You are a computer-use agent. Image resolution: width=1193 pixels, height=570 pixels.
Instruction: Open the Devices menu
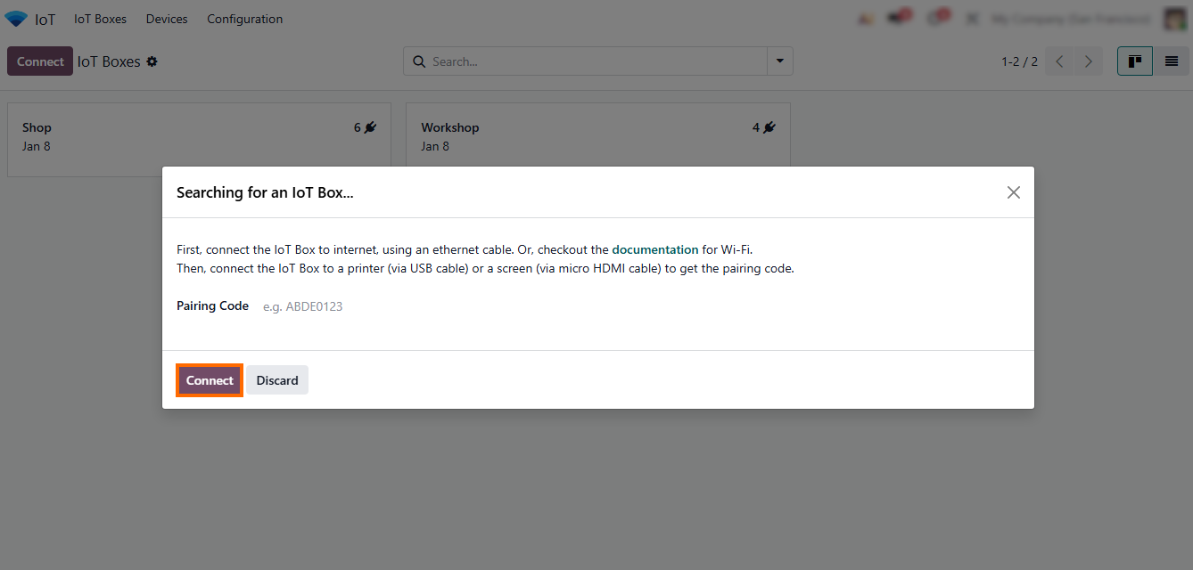point(167,19)
